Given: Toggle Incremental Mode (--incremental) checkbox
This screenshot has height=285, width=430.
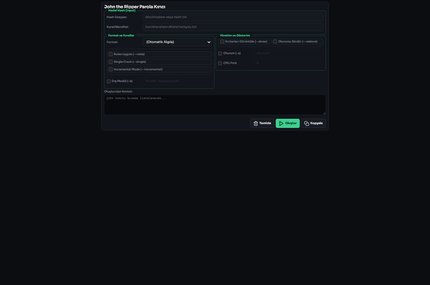Looking at the screenshot, I should pos(111,69).
